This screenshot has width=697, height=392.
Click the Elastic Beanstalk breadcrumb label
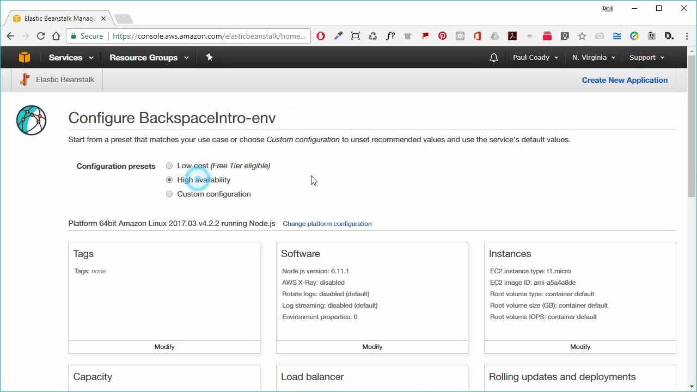[x=65, y=79]
